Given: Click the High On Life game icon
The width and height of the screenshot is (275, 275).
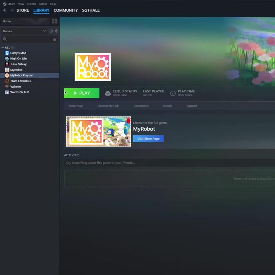Looking at the screenshot, I should click(7, 58).
